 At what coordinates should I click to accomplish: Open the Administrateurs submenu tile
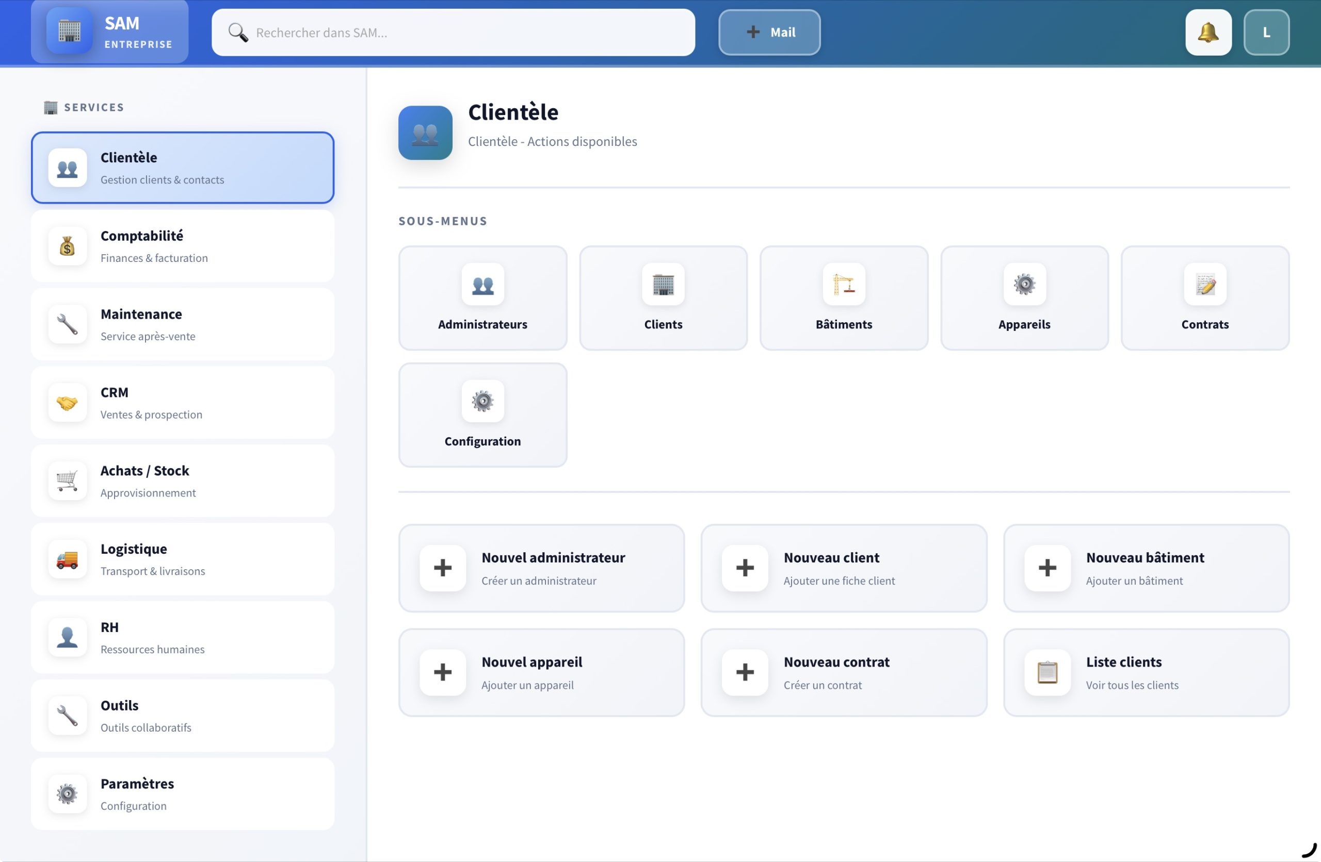tap(482, 298)
